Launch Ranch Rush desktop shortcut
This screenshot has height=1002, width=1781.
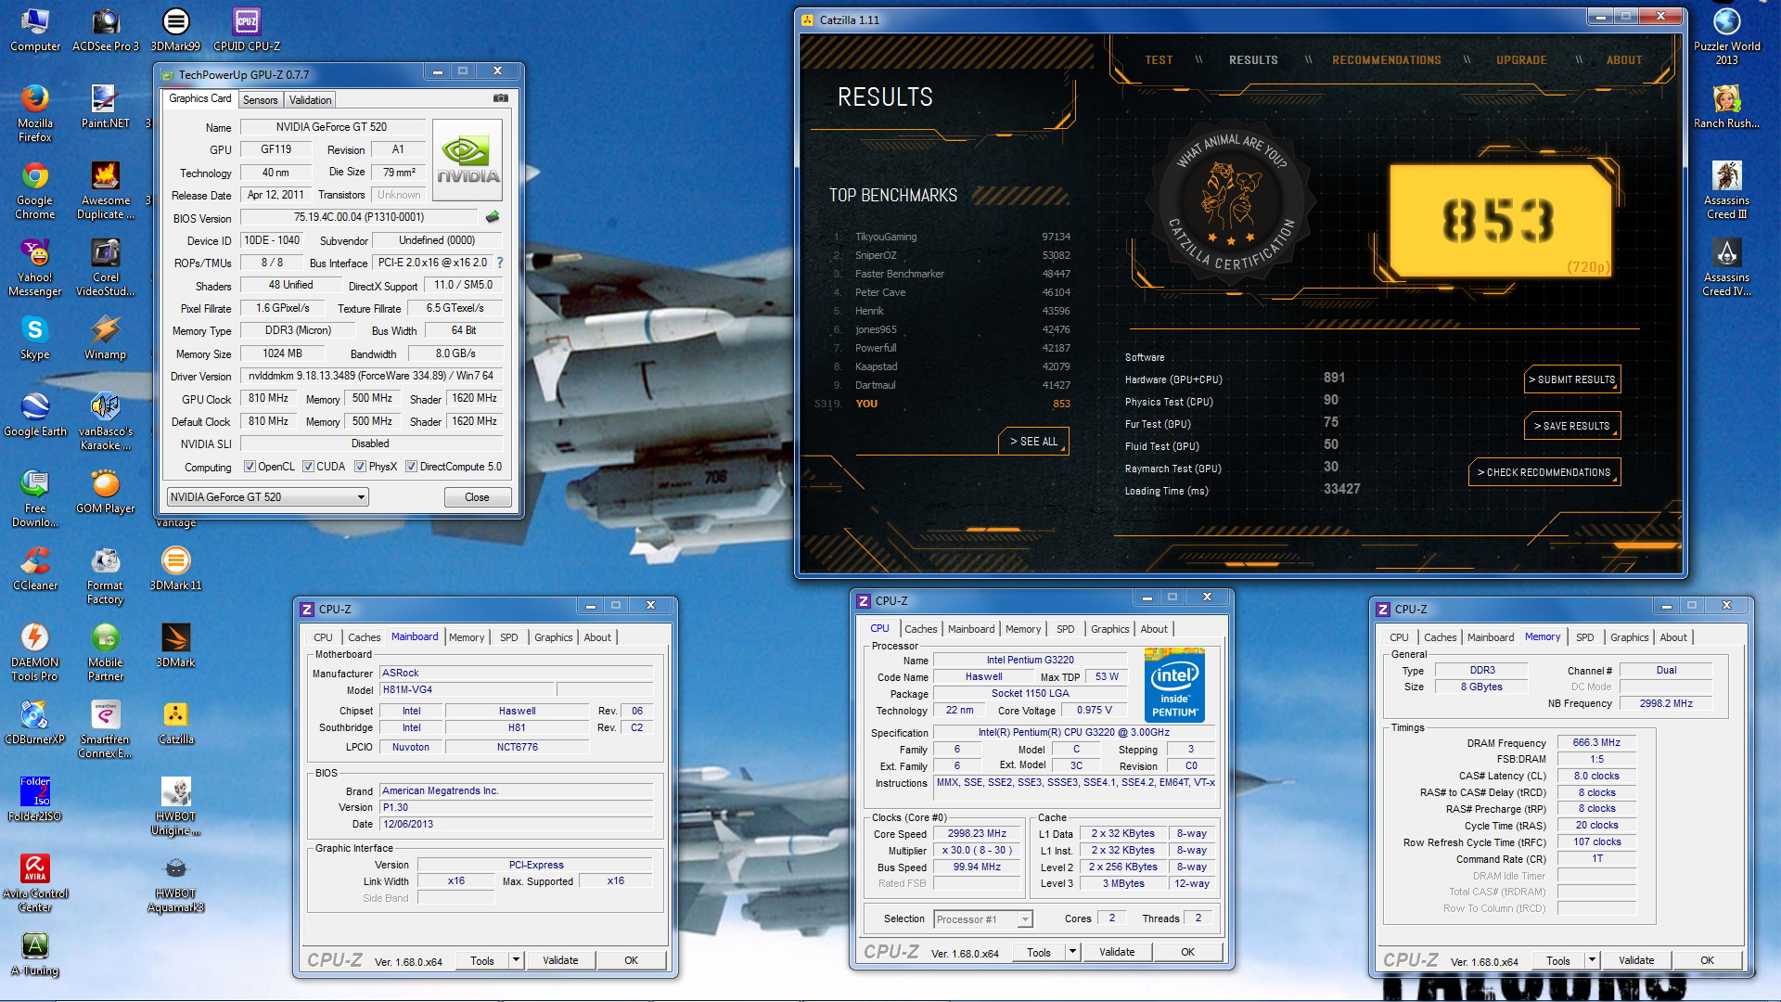tap(1726, 107)
